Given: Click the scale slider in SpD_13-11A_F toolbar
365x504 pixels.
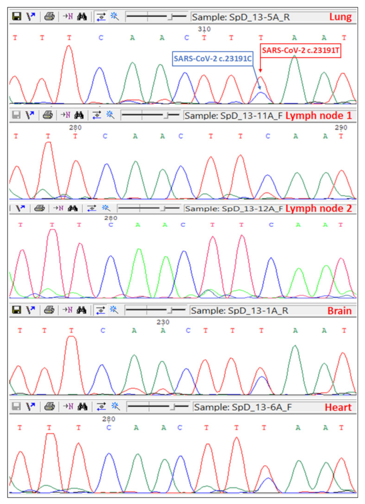Looking at the screenshot, I should click(x=150, y=115).
